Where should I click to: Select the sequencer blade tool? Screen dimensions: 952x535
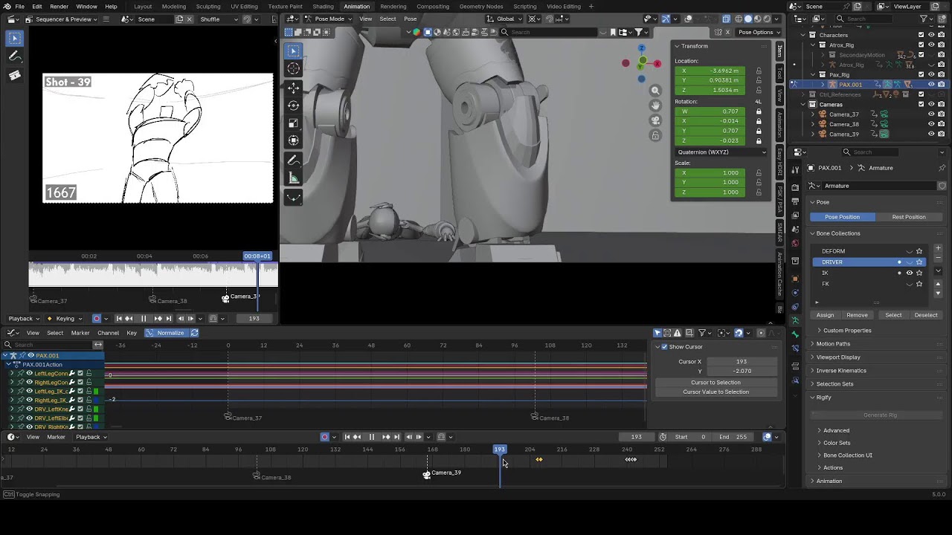[15, 75]
